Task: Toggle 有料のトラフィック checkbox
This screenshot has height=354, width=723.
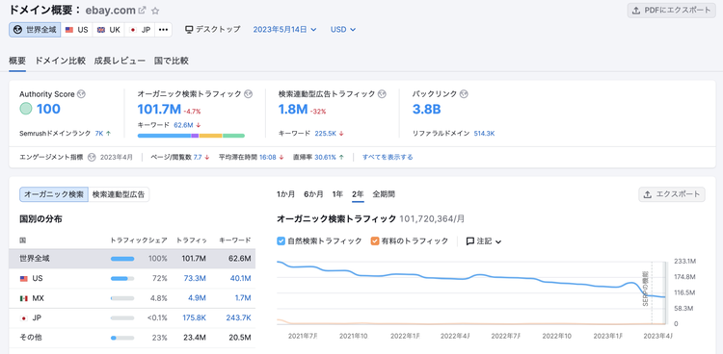Action: click(374, 240)
